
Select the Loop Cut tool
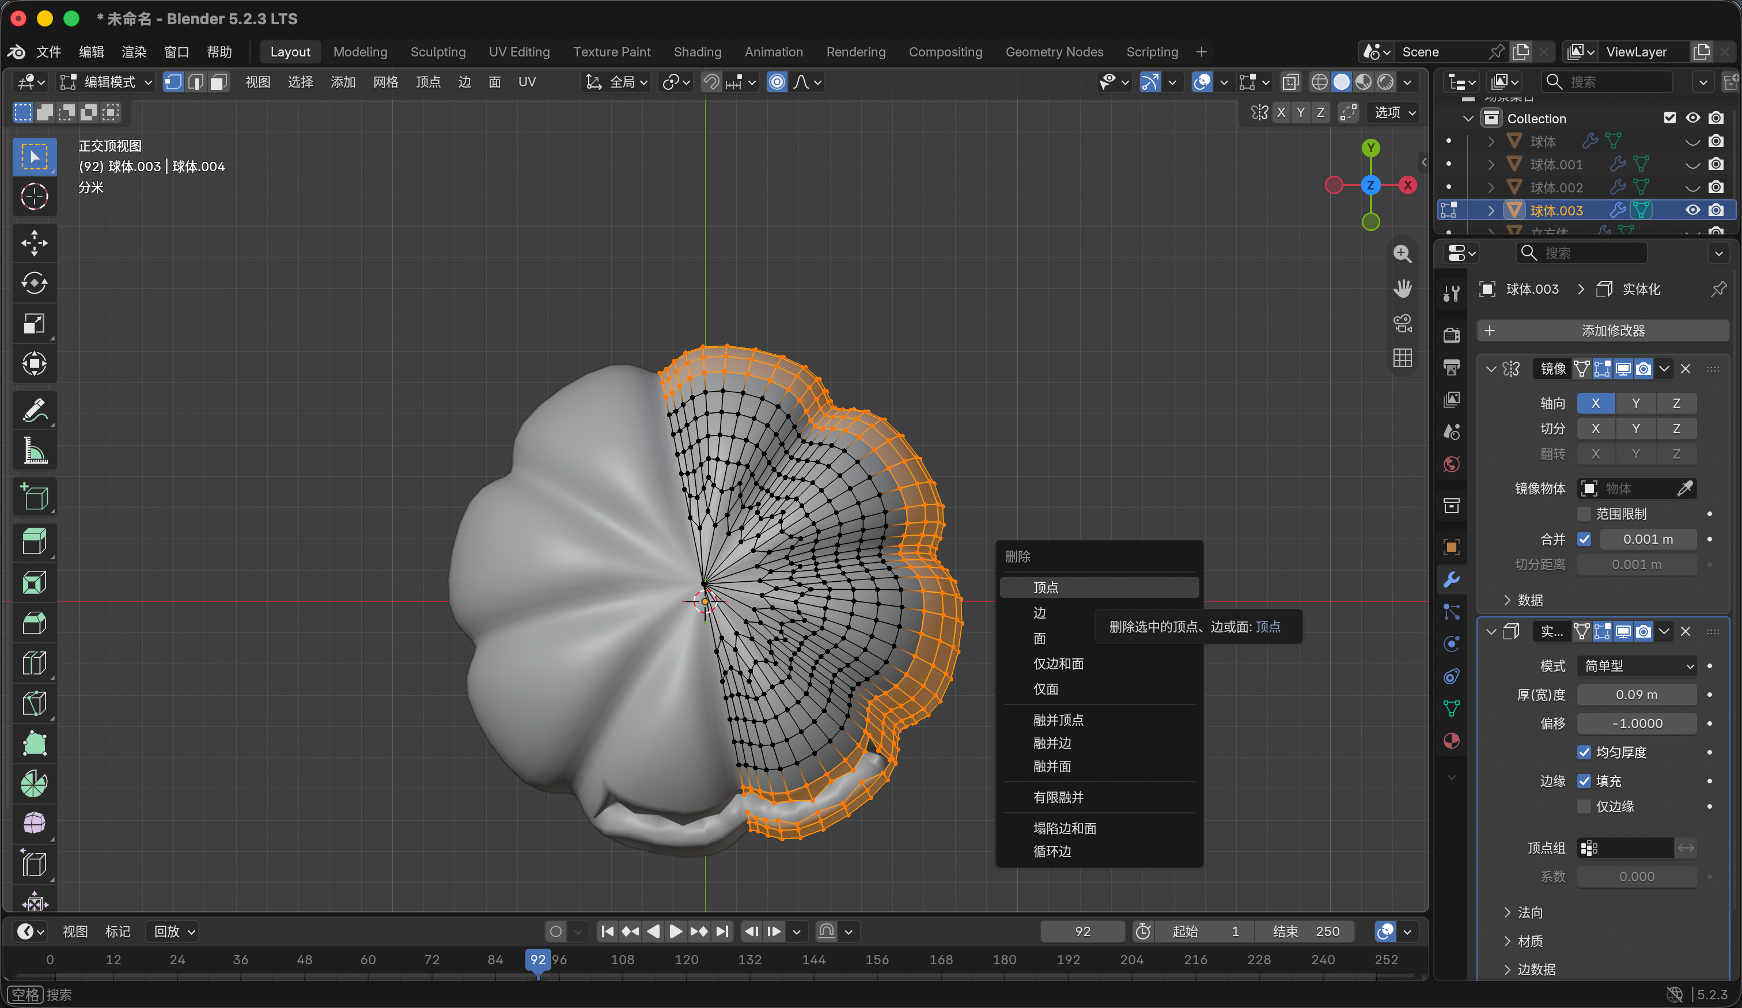point(34,663)
